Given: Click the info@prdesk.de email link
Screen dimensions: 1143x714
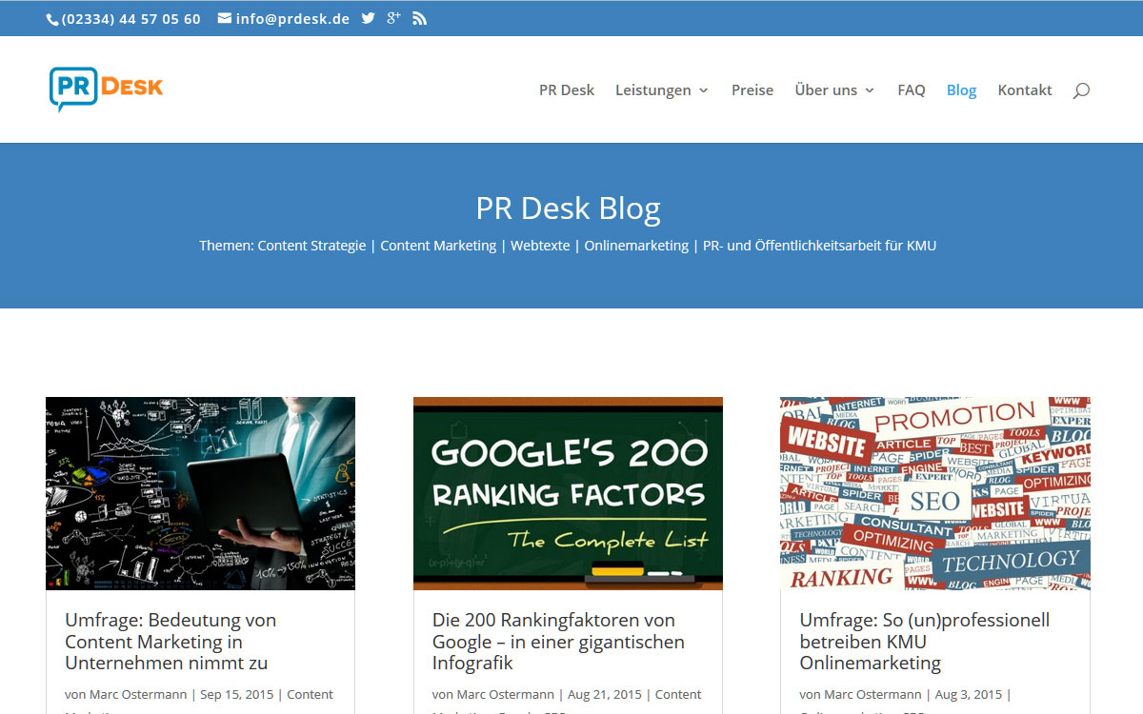Looking at the screenshot, I should coord(292,19).
